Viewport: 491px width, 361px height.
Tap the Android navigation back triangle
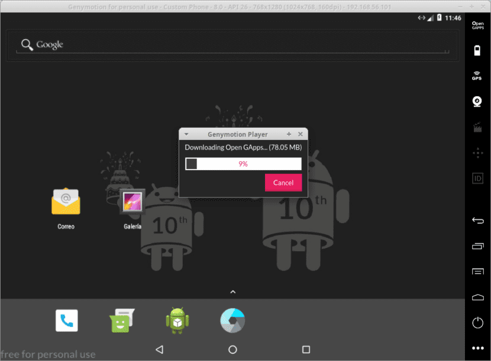[159, 350]
